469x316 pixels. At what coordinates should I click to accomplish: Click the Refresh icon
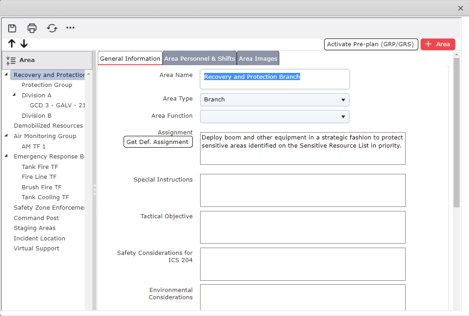point(52,28)
